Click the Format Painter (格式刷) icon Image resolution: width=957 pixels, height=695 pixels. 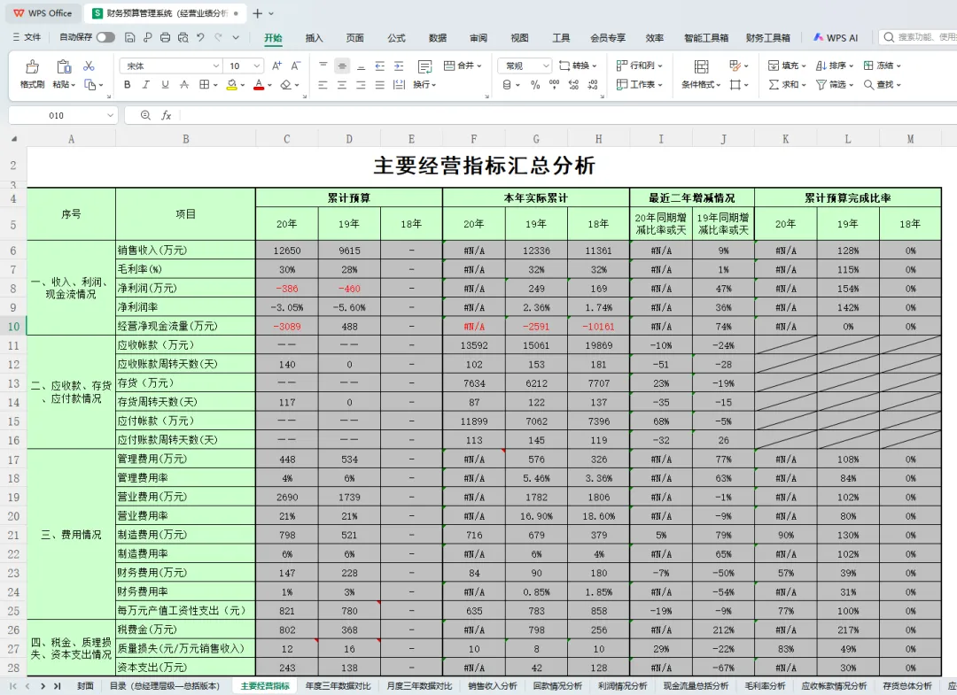(x=32, y=66)
